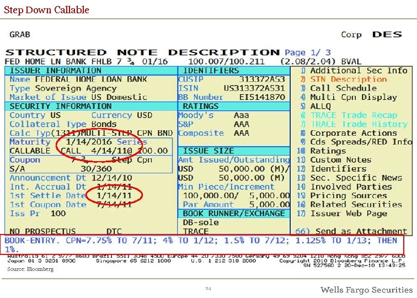Click ISIN value US313372A531
The height and width of the screenshot is (298, 417).
(x=254, y=88)
